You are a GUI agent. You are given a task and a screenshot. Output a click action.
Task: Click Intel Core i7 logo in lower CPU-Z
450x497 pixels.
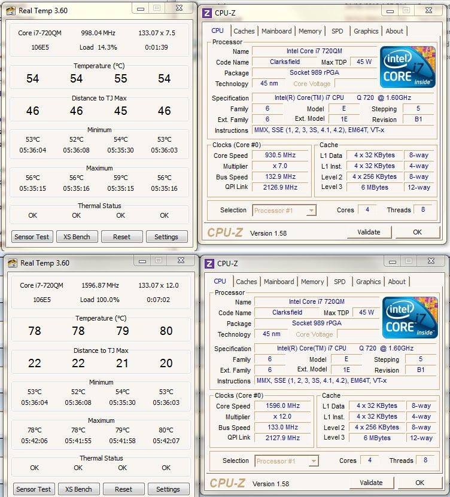410,318
